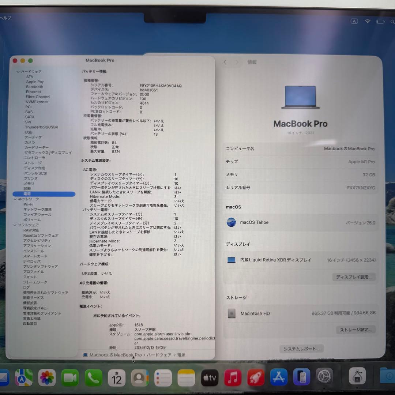
Task: Open システムレポート from the settings pane
Action: click(301, 349)
